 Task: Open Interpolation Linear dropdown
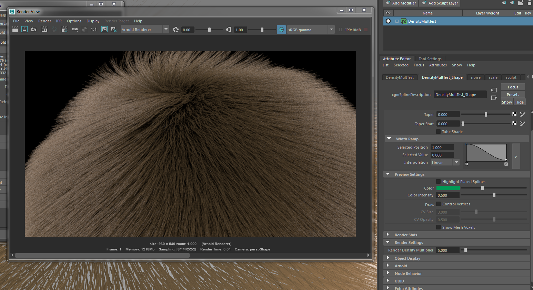point(445,162)
